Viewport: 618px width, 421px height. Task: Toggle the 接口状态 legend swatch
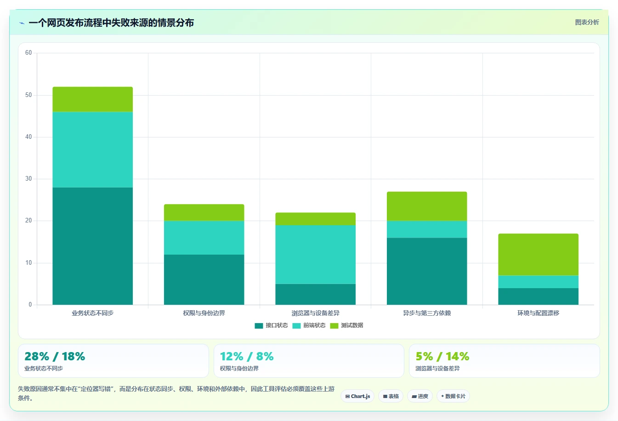coord(259,326)
